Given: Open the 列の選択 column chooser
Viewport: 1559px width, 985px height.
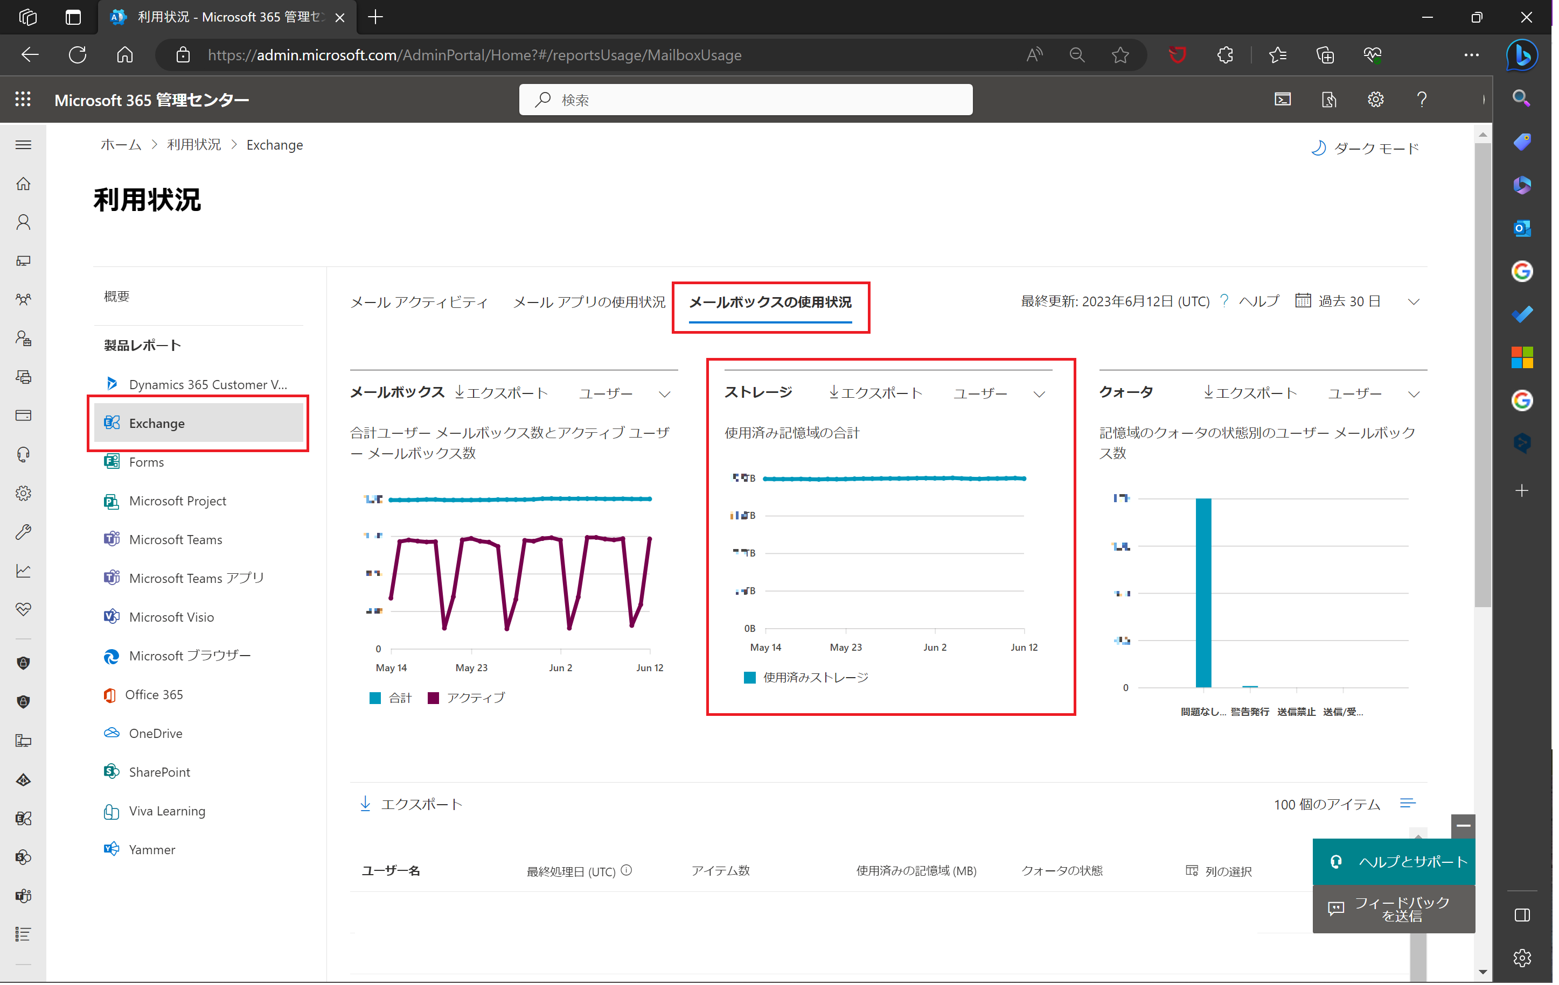Looking at the screenshot, I should tap(1219, 872).
